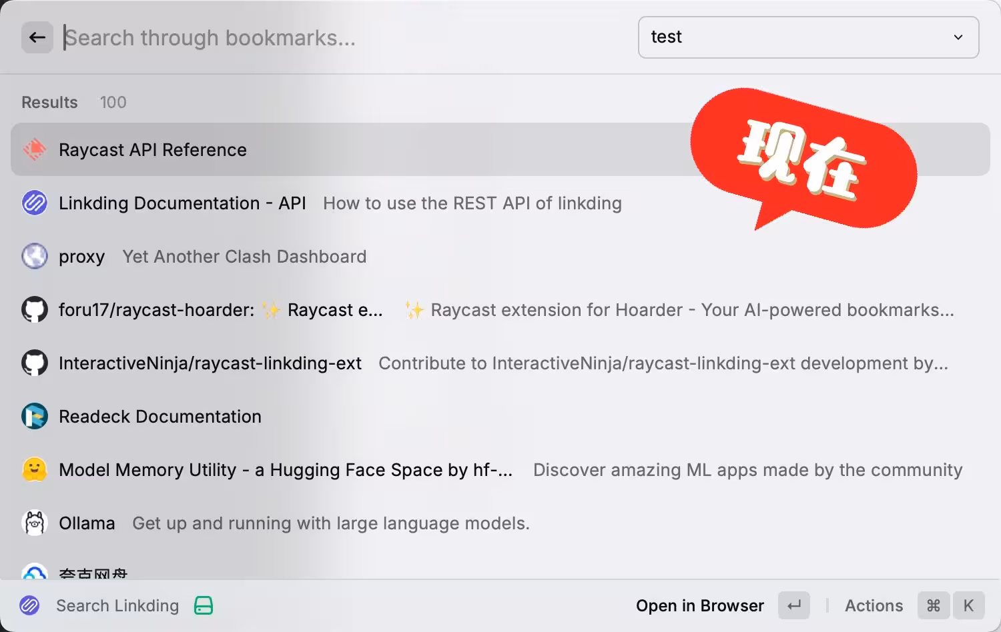Click the Return key icon

pos(794,605)
